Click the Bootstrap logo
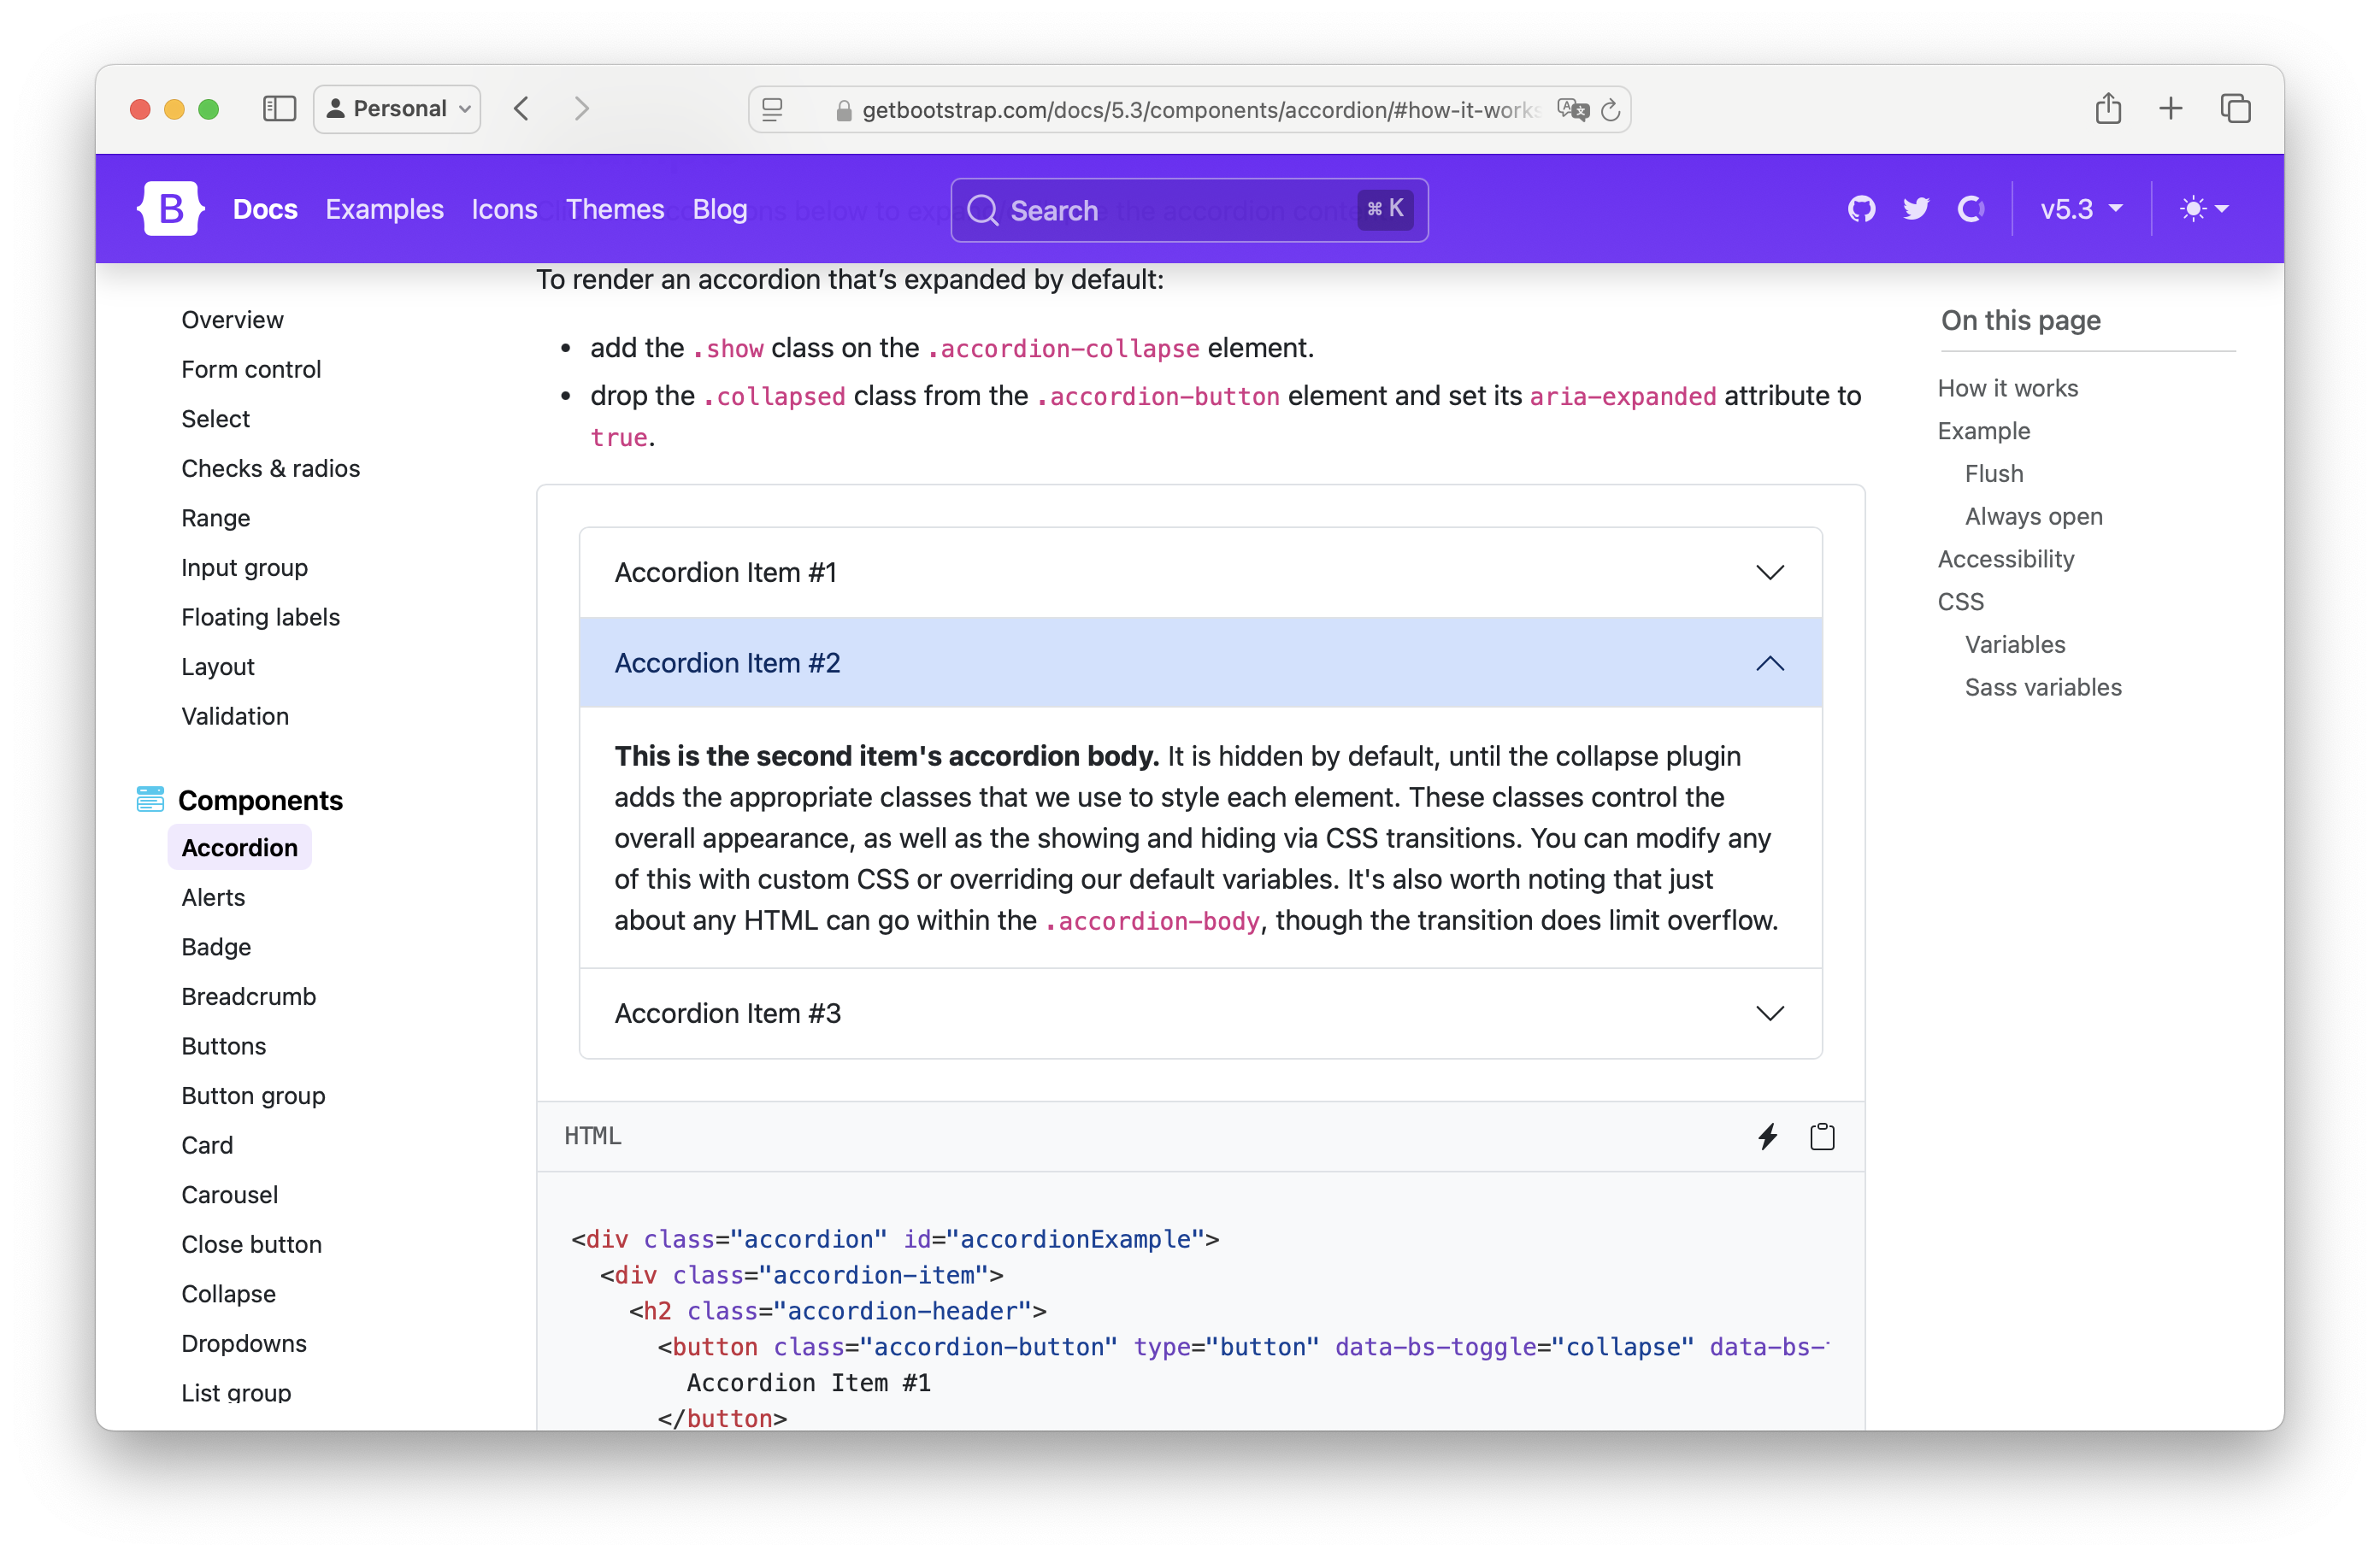The width and height of the screenshot is (2380, 1557). [170, 208]
